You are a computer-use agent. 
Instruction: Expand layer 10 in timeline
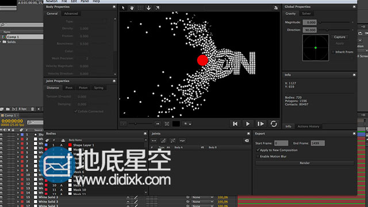click(18, 175)
